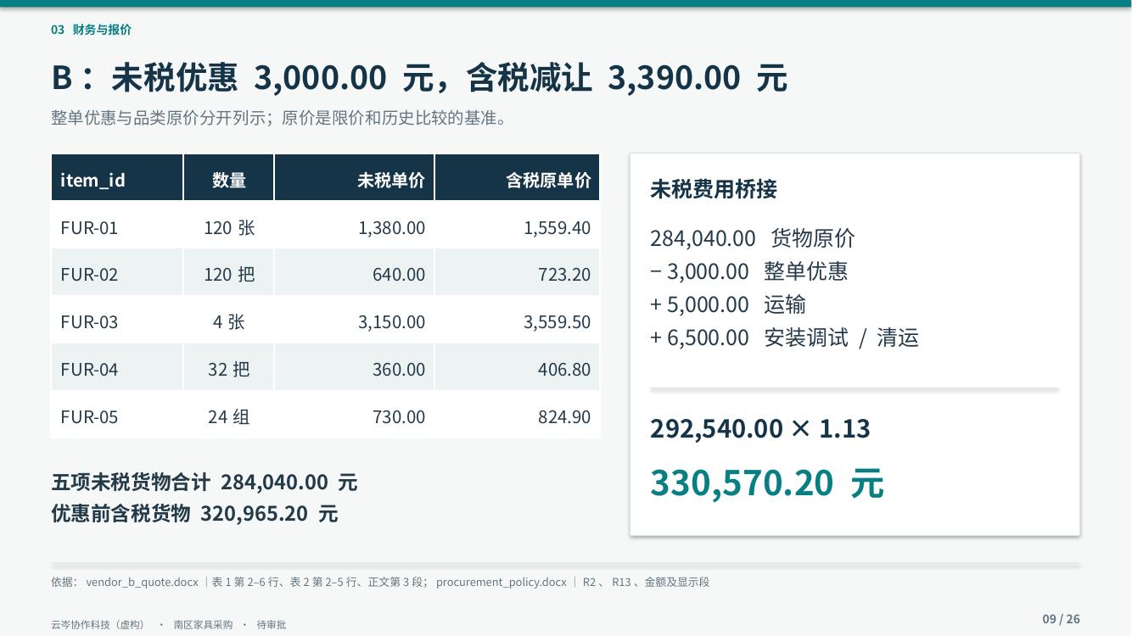Click the quantity cell 32 把
This screenshot has height=636, width=1132.
pyautogui.click(x=229, y=369)
